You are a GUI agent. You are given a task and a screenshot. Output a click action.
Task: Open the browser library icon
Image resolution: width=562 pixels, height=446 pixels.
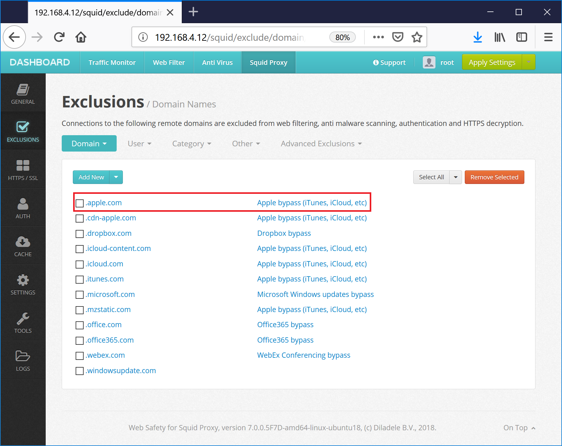click(500, 37)
